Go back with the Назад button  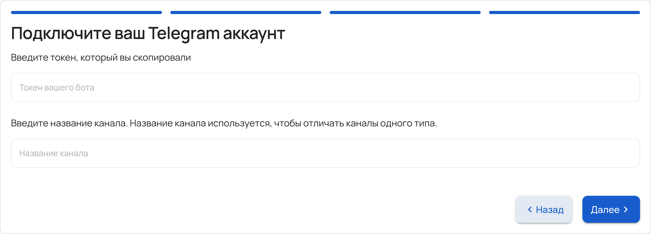tap(544, 210)
